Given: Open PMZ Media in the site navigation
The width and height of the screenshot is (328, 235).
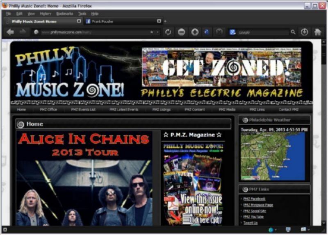Looking at the screenshot, I should [227, 109].
